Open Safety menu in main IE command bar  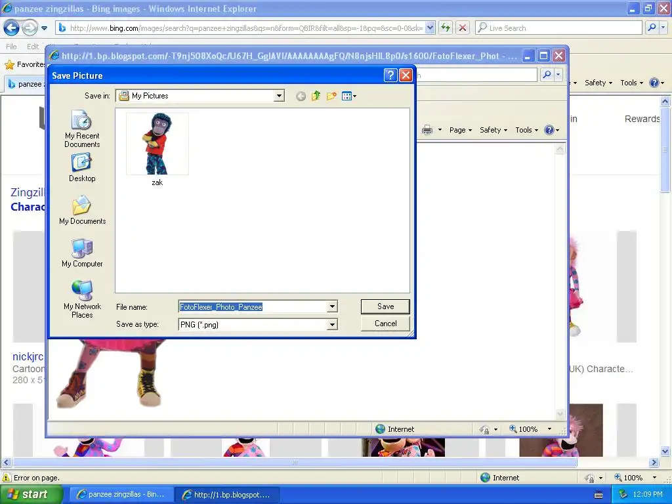[598, 83]
